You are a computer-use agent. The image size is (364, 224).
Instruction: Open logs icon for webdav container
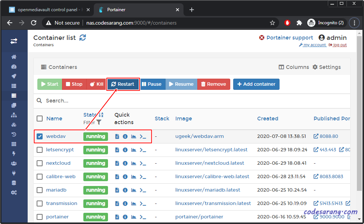(x=117, y=136)
